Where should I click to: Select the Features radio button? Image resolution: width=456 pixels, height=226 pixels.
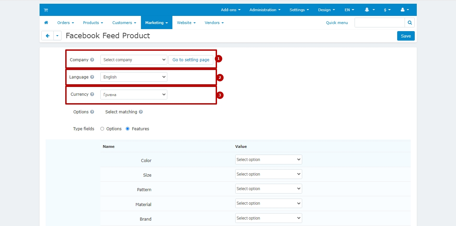tap(127, 129)
